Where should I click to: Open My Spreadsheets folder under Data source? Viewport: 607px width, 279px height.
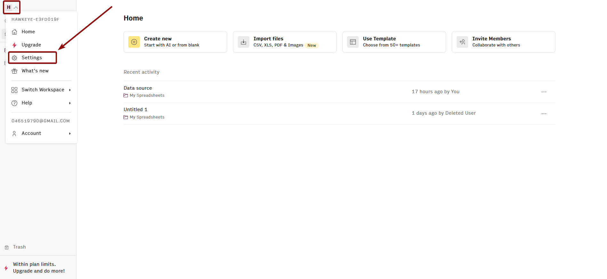[147, 95]
